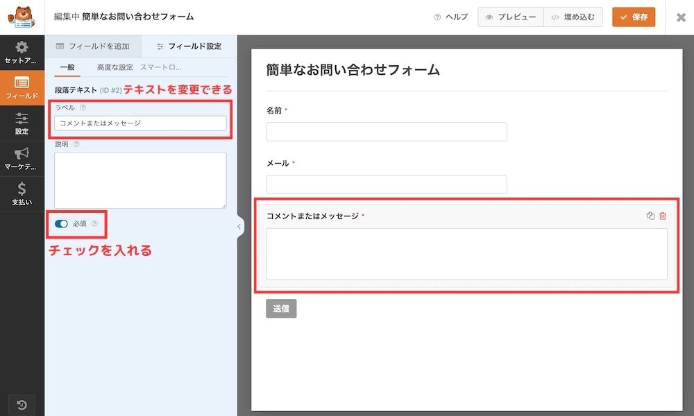Save the form with 保存 button
Screen dimensions: 694x416
click(x=634, y=17)
